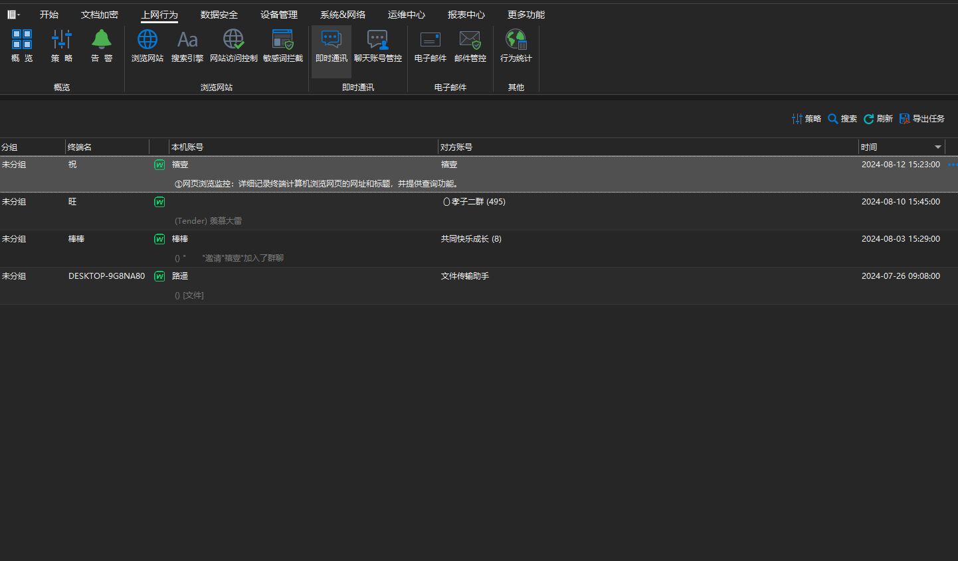Viewport: 958px width, 561px height.
Task: Click timestamp 2024-08-12 15:23:00
Action: 901,165
